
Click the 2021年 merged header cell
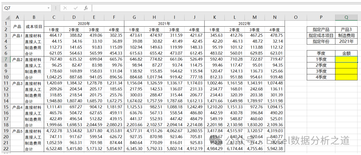pos(164,24)
